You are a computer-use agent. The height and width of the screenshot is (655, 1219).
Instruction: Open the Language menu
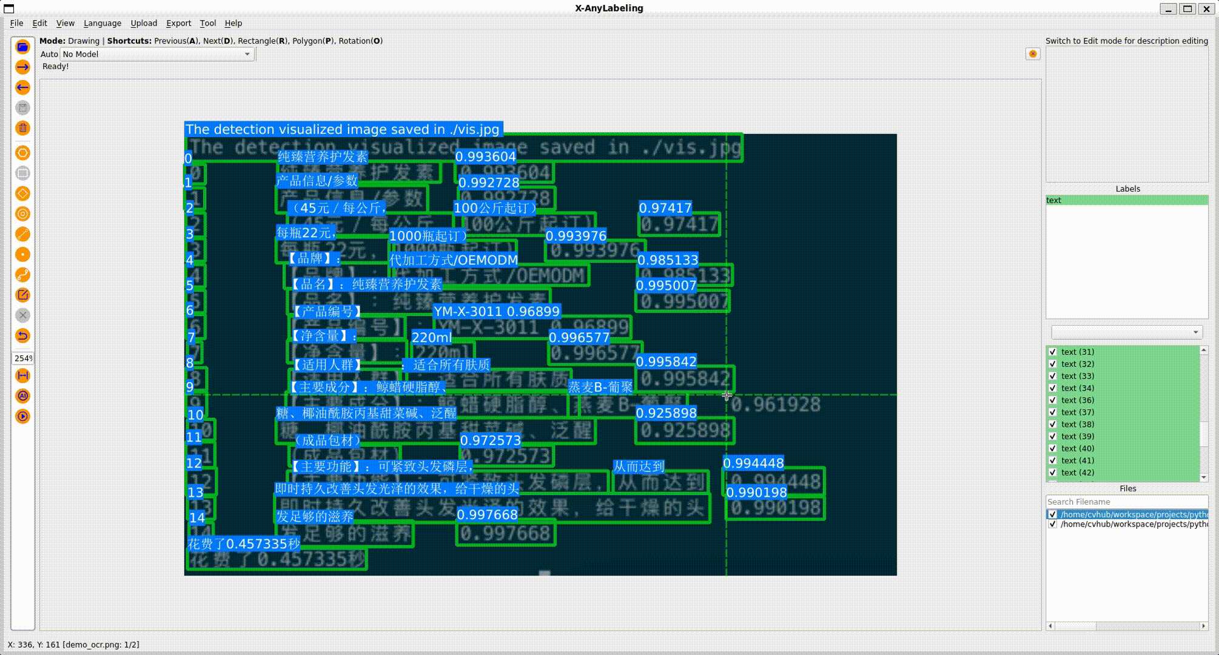[102, 23]
